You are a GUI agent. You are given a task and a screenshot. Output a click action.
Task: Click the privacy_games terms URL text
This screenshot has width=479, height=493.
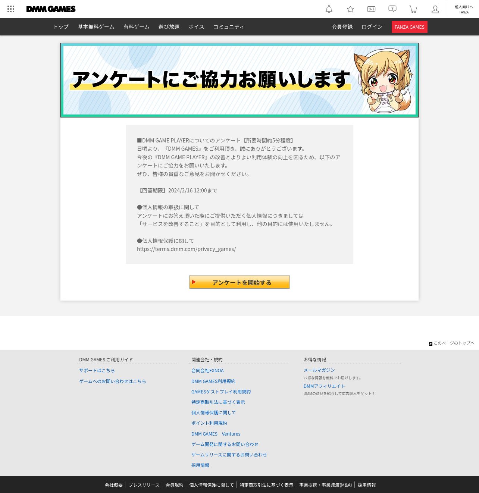tap(186, 249)
